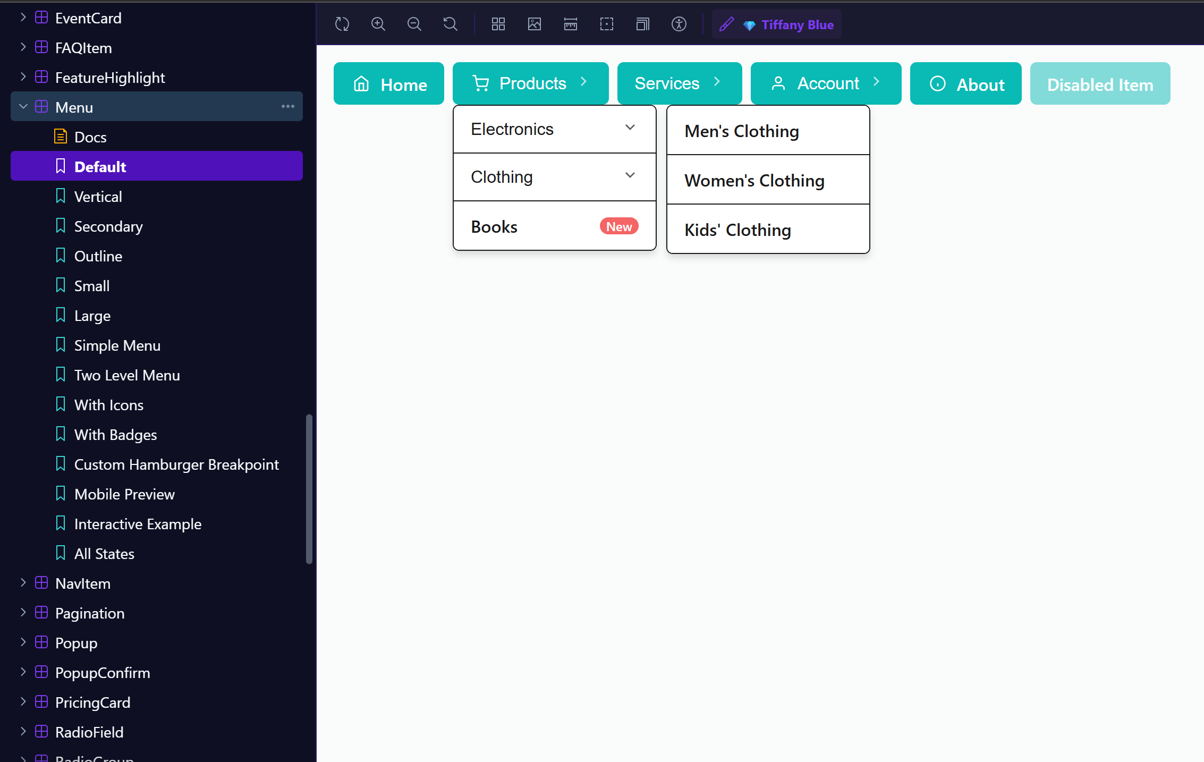The image size is (1204, 762).
Task: Zoom in on the canvas
Action: click(x=378, y=24)
